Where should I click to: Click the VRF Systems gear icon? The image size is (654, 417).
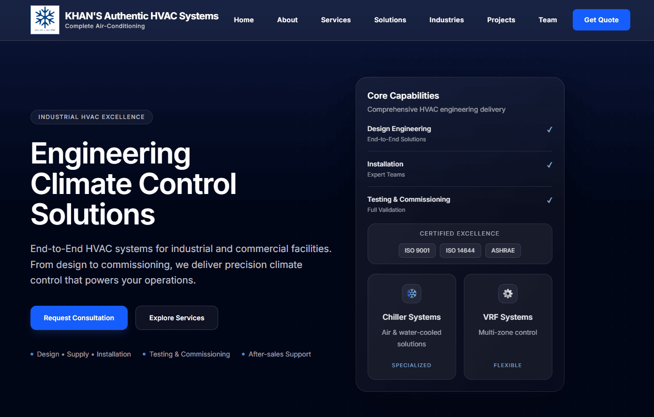point(508,294)
